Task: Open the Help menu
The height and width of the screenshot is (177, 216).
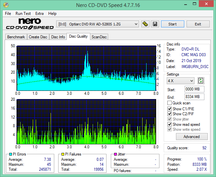Action: [52, 14]
